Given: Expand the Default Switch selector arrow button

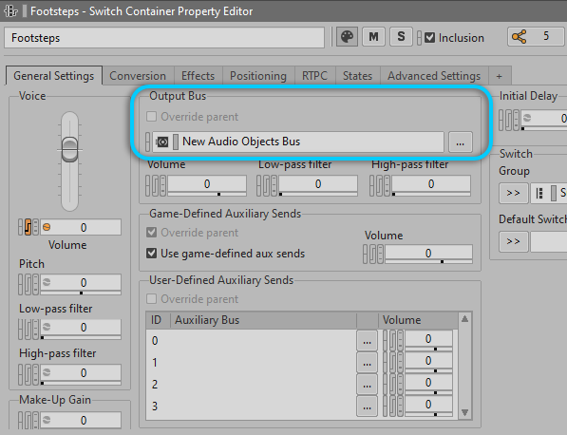Looking at the screenshot, I should 513,241.
